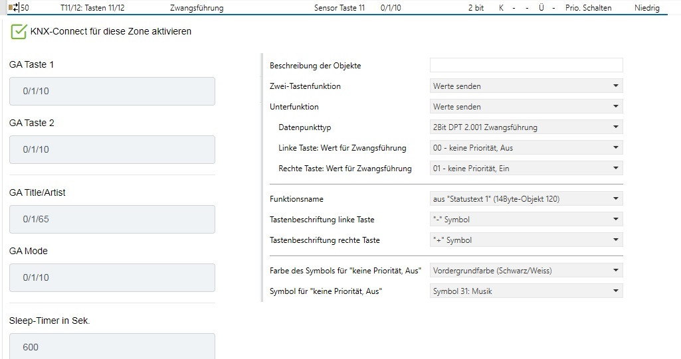Open Linke Taste Wert für Zwangsführung dropdown
Screen dimensions: 681x359
526,148
